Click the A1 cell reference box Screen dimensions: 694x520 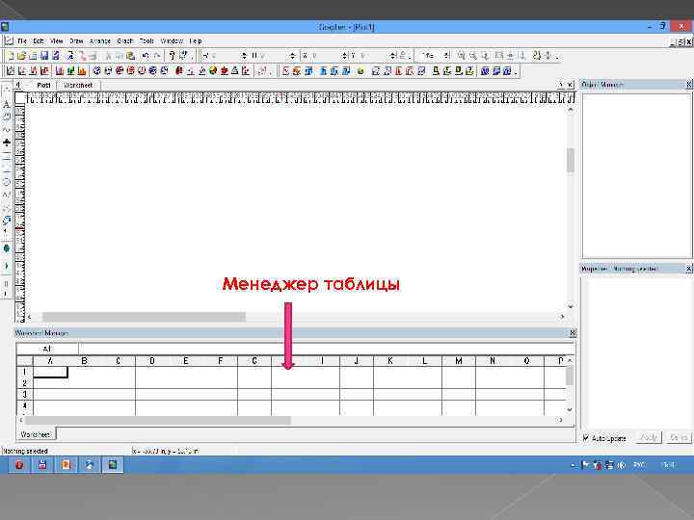(47, 349)
